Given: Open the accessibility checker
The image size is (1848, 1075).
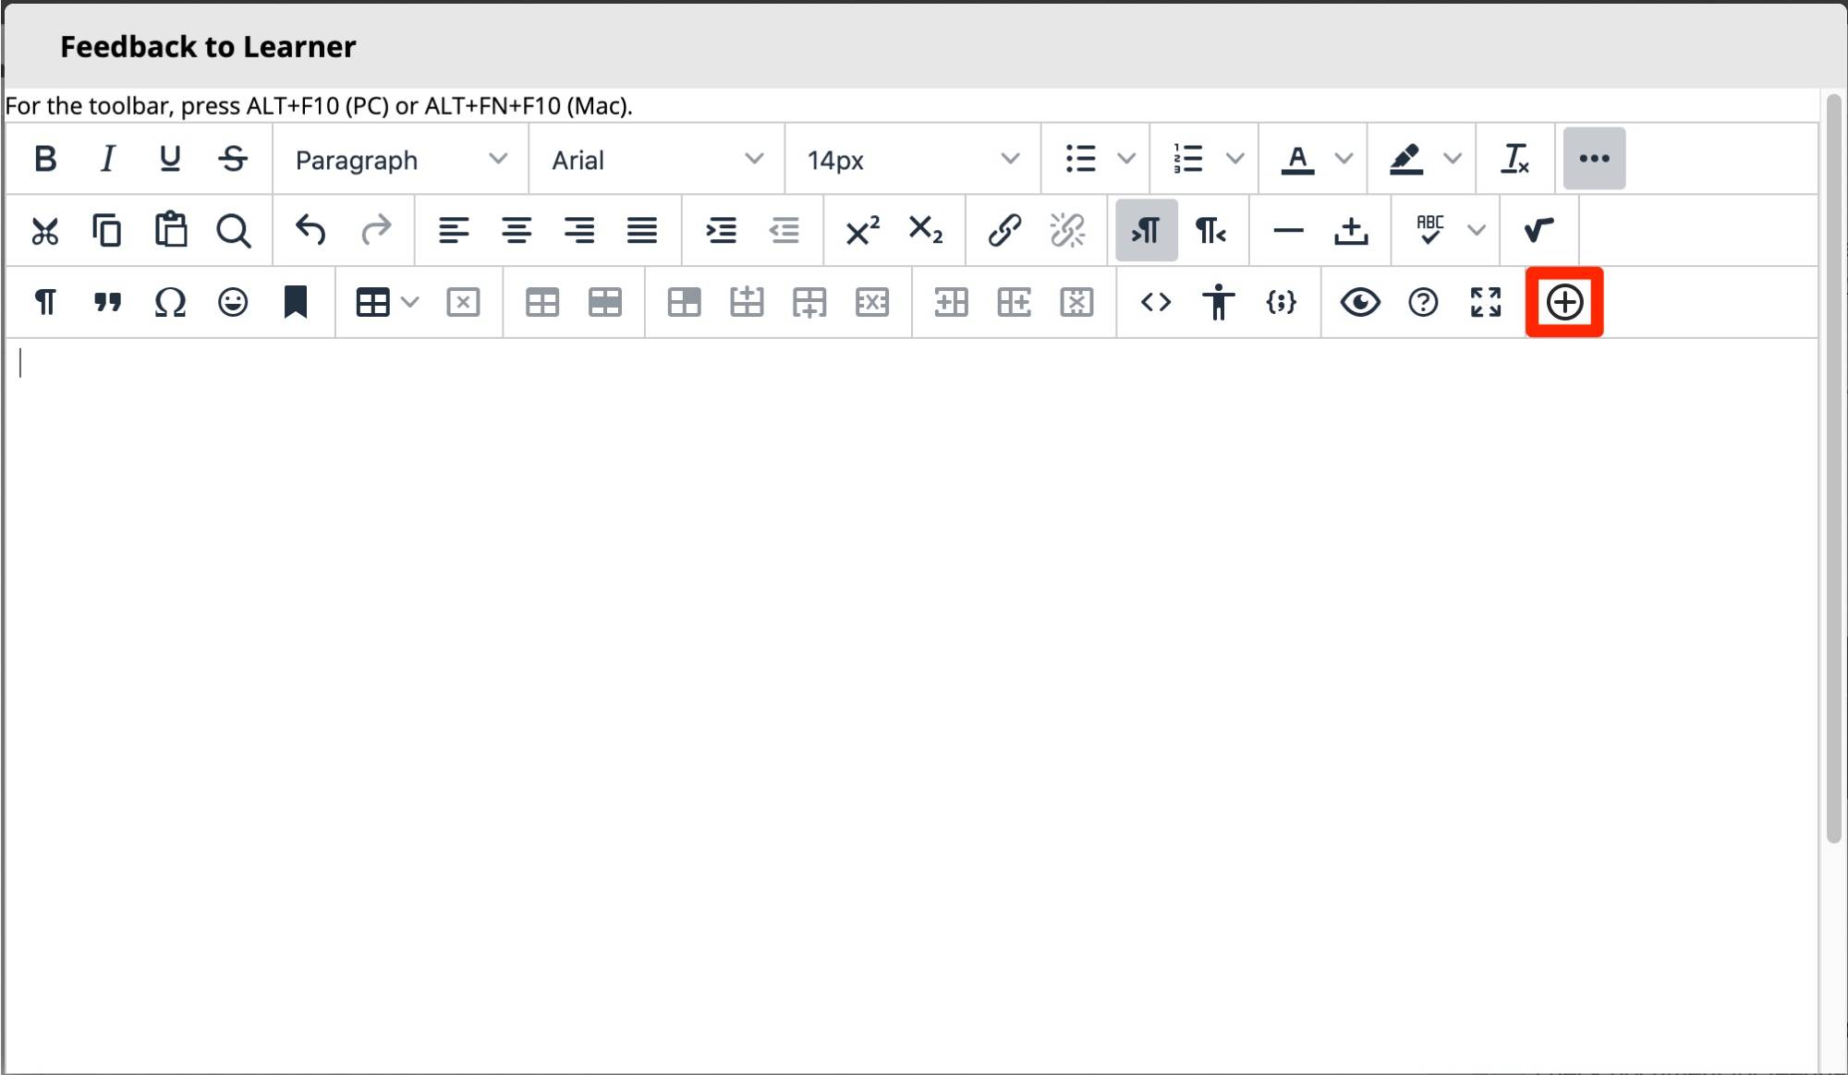Looking at the screenshot, I should 1218,302.
